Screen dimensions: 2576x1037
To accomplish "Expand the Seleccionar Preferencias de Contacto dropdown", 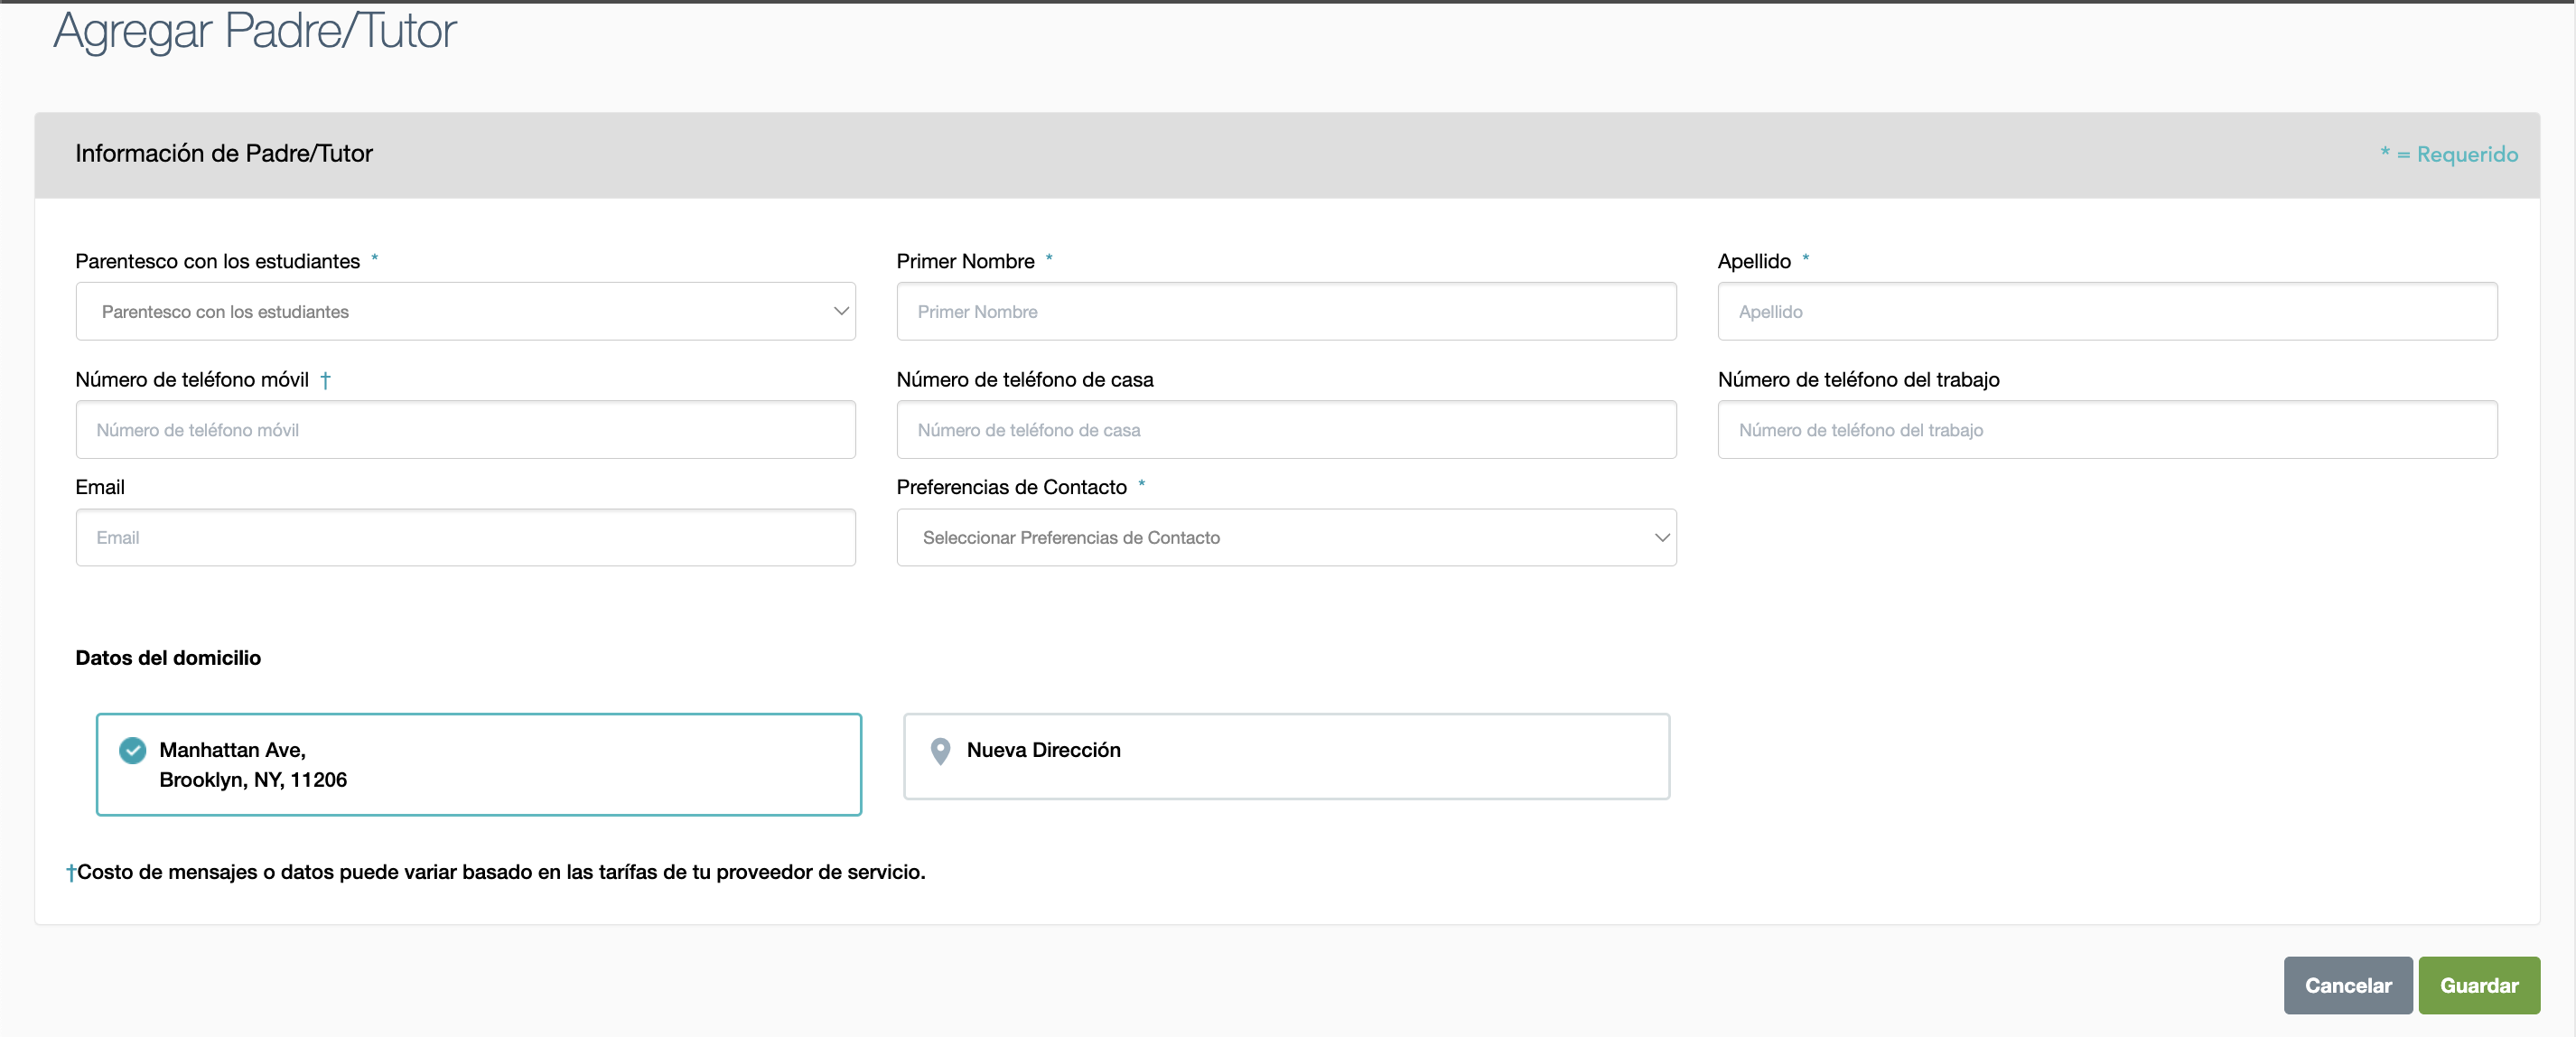I will (x=1286, y=537).
